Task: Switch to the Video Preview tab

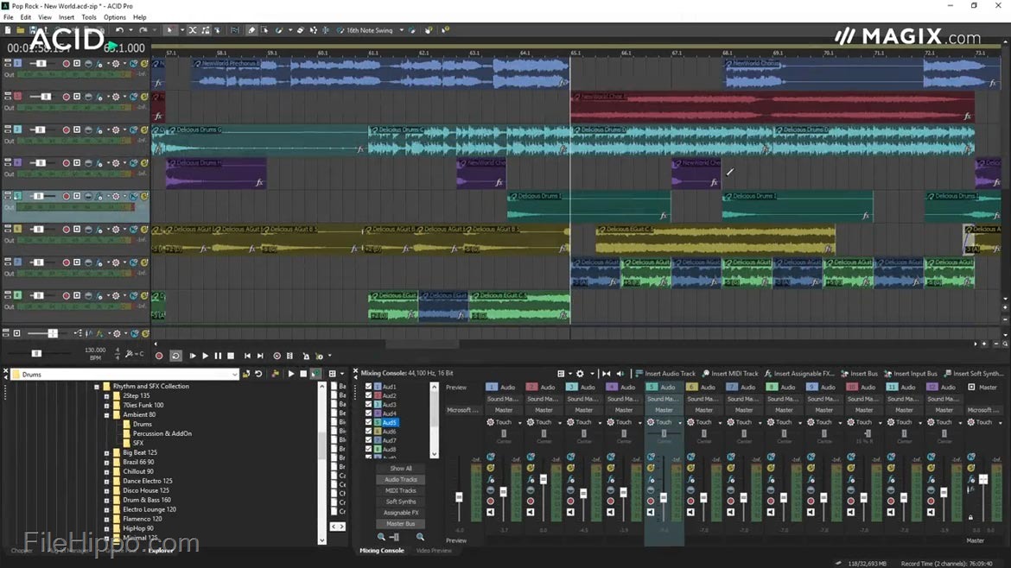Action: [x=435, y=550]
